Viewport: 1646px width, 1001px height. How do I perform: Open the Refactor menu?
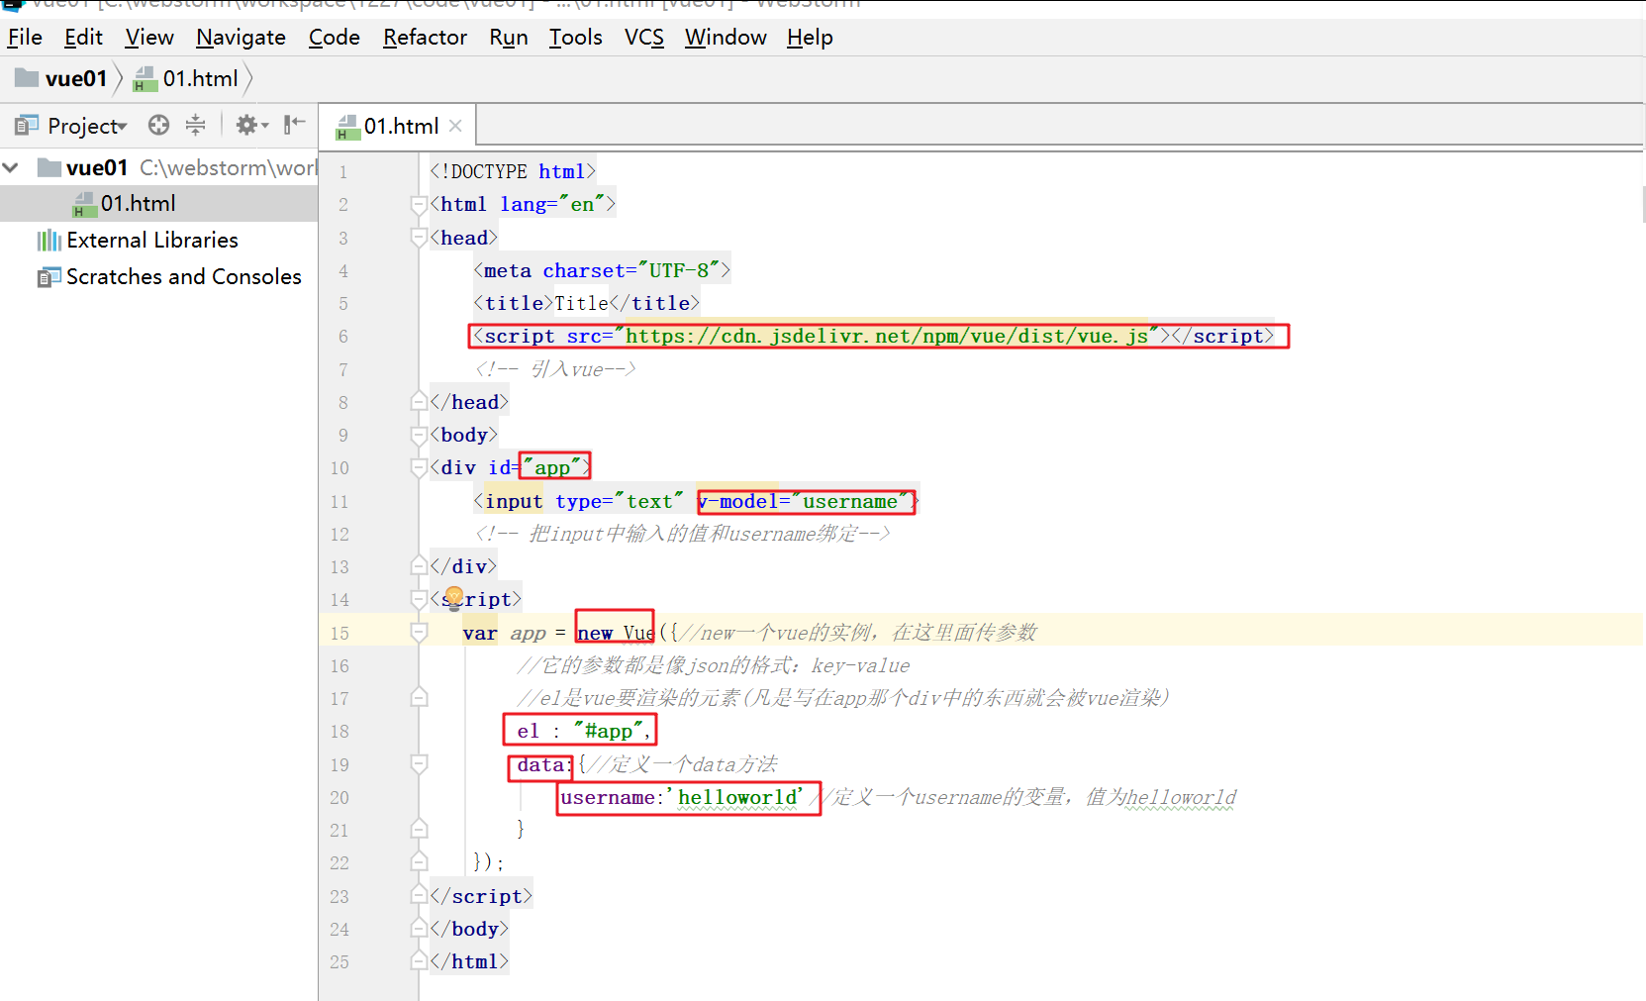[x=425, y=38]
